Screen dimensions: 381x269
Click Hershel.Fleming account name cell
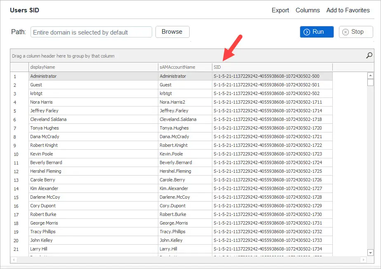(x=185, y=171)
